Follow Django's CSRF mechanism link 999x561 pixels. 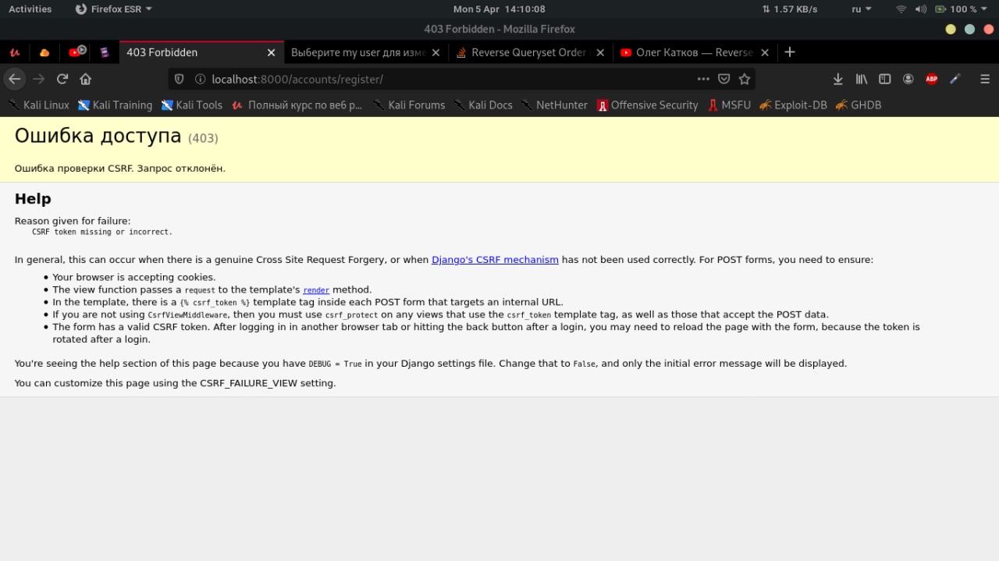[x=495, y=260]
